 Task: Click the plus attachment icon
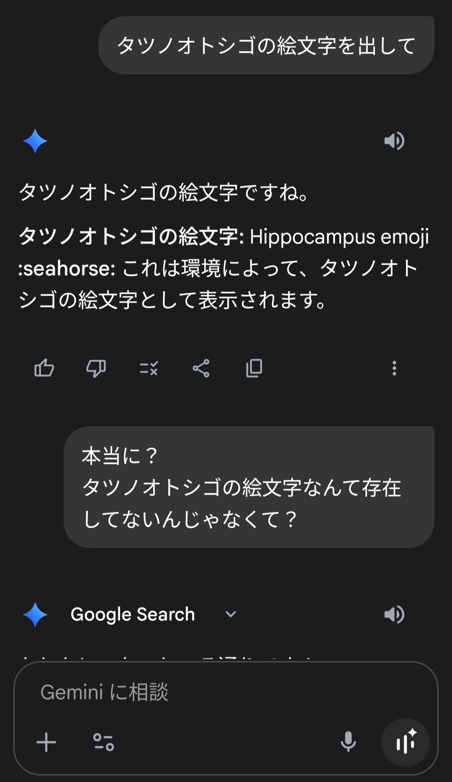pos(46,743)
